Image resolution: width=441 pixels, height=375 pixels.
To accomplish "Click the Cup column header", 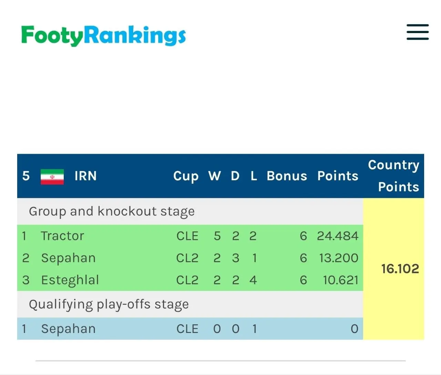I will (186, 176).
